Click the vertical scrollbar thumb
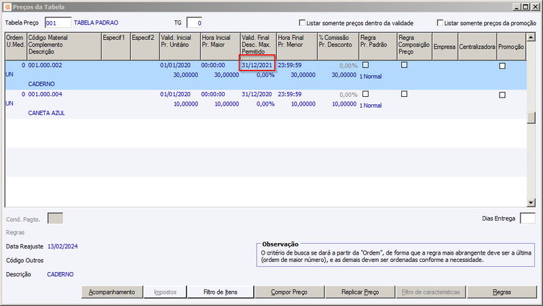Screen dimensions: 543x306 click(531, 118)
